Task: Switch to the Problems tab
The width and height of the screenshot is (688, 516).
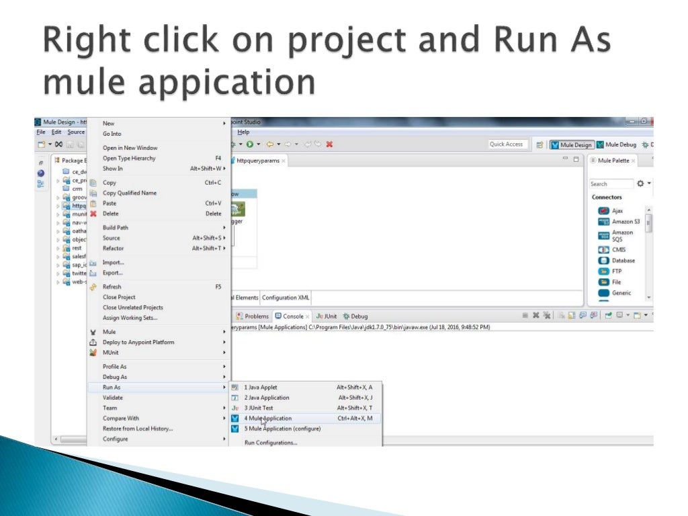Action: point(253,316)
